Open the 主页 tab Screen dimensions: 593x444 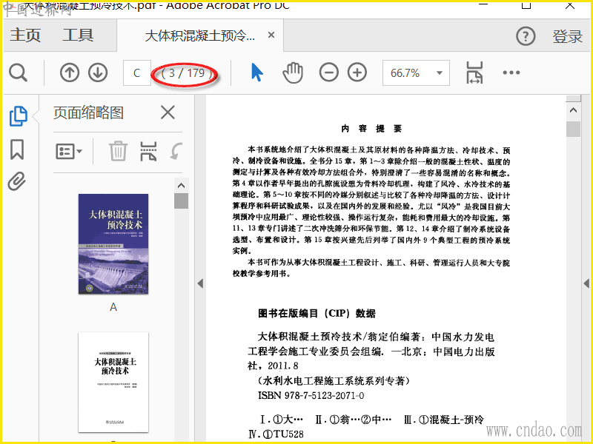[25, 36]
